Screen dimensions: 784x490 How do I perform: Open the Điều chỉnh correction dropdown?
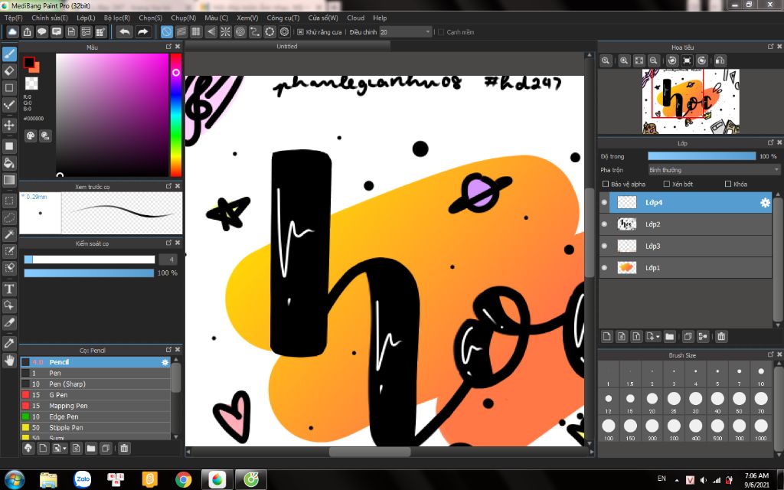point(406,32)
